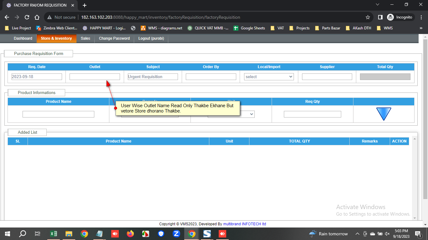Open the Zimbra Web Client bookmark
Screen dimensions: 428x240
click(57, 28)
